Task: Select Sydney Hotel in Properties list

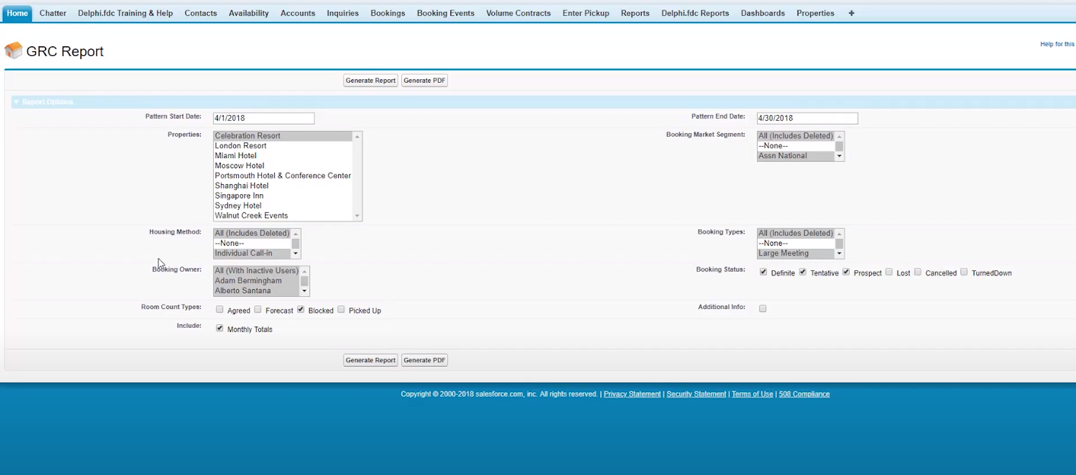Action: (283, 206)
